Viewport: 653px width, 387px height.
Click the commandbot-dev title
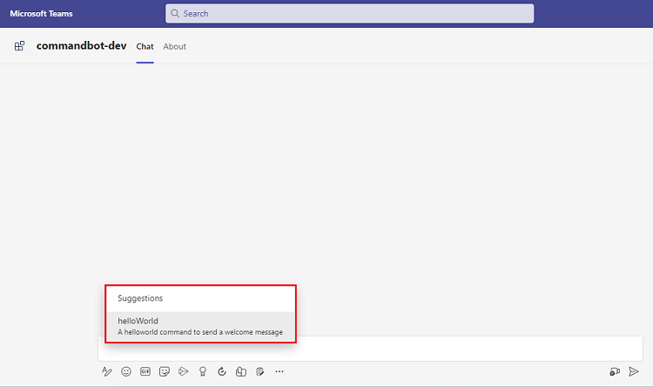[81, 46]
